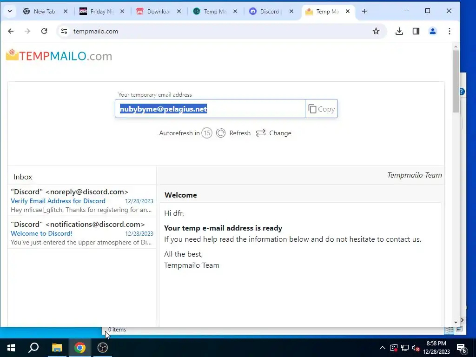Screen dimensions: 476x357
Task: Open the network tray icon
Action: pyautogui.click(x=405, y=348)
